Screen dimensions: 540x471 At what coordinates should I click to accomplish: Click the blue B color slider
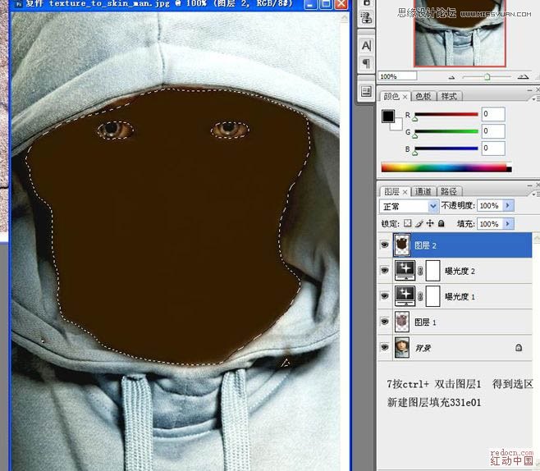pyautogui.click(x=446, y=149)
